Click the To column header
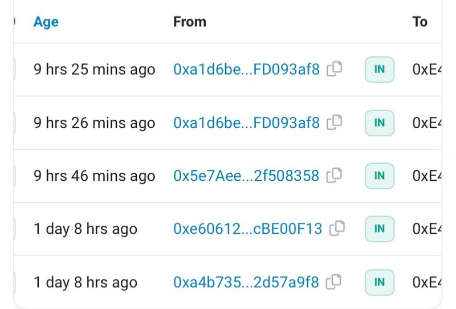Image resolution: width=456 pixels, height=309 pixels. (x=420, y=22)
